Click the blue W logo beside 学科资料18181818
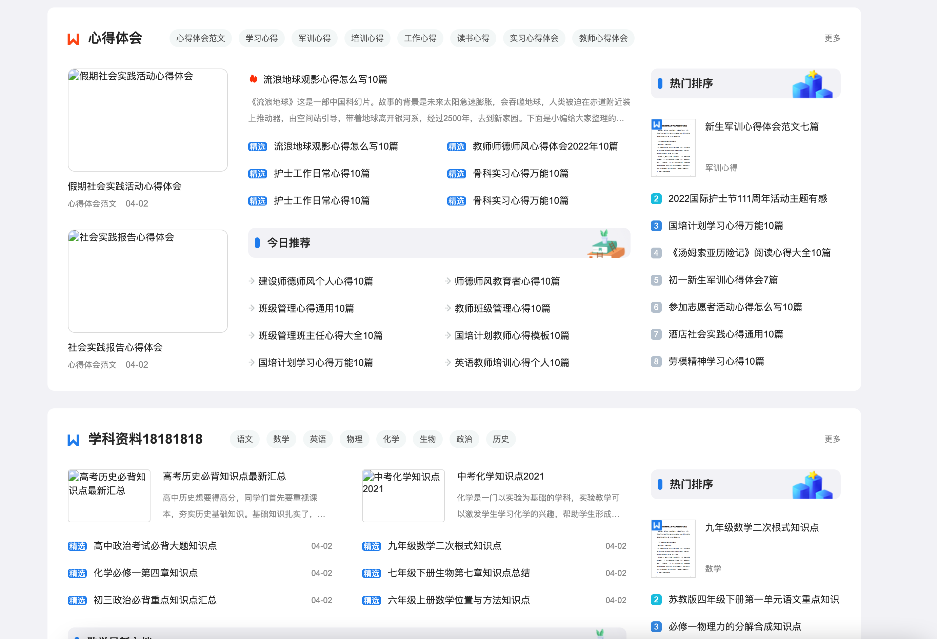 [x=73, y=440]
